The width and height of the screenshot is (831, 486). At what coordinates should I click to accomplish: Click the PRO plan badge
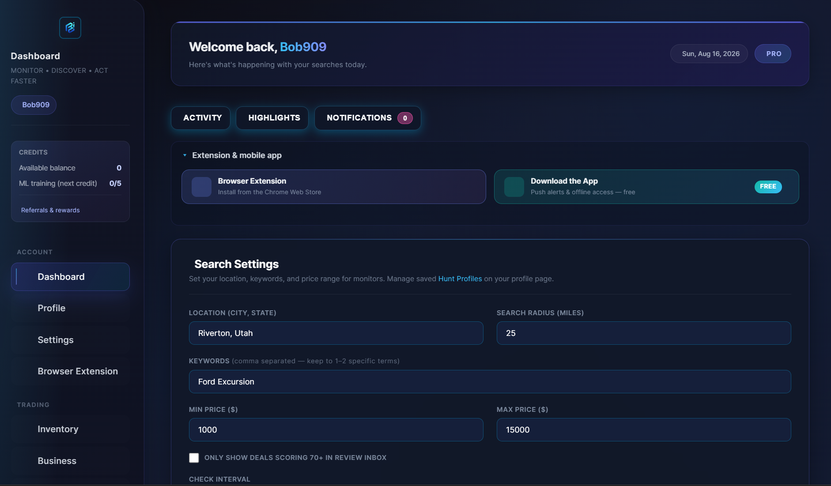pos(773,54)
